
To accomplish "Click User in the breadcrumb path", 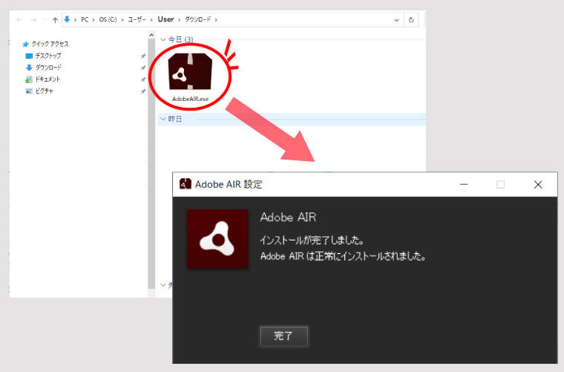I will pos(165,20).
